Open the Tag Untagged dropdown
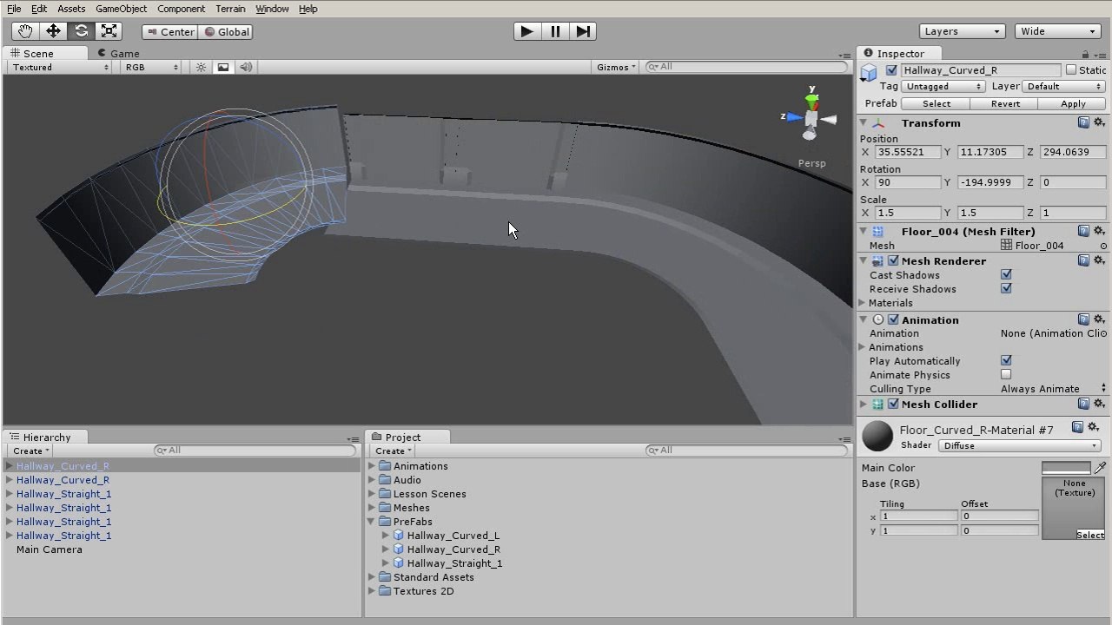 coord(943,87)
